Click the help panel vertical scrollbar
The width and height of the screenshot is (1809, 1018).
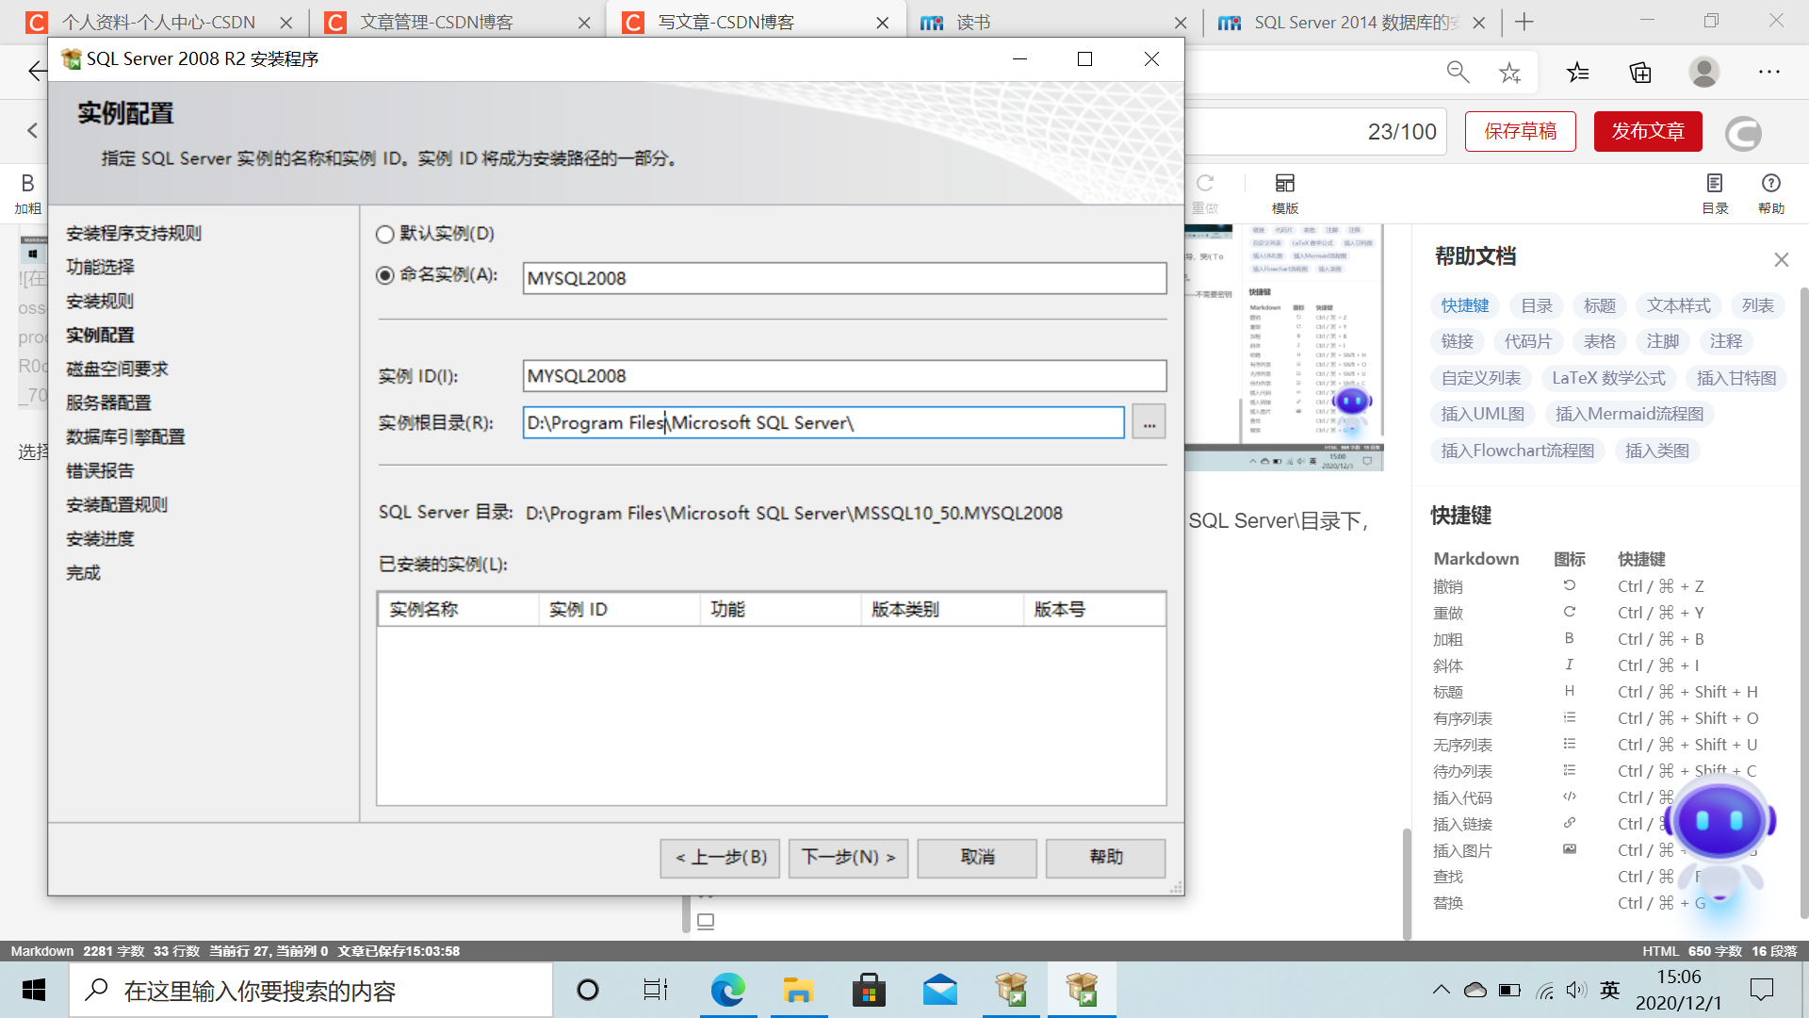pyautogui.click(x=1803, y=603)
